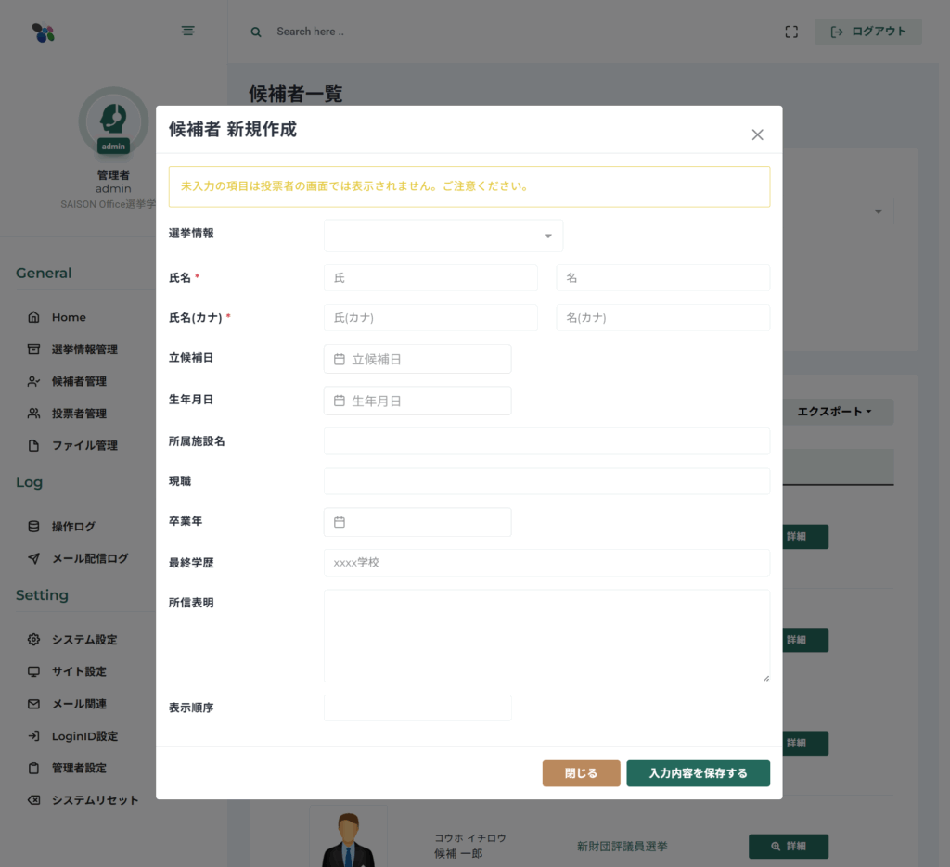Click the 表示順序 input field
Viewport: 950px width, 867px height.
pos(417,708)
